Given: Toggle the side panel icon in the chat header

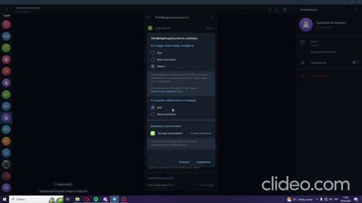Looking at the screenshot, I should (x=285, y=10).
